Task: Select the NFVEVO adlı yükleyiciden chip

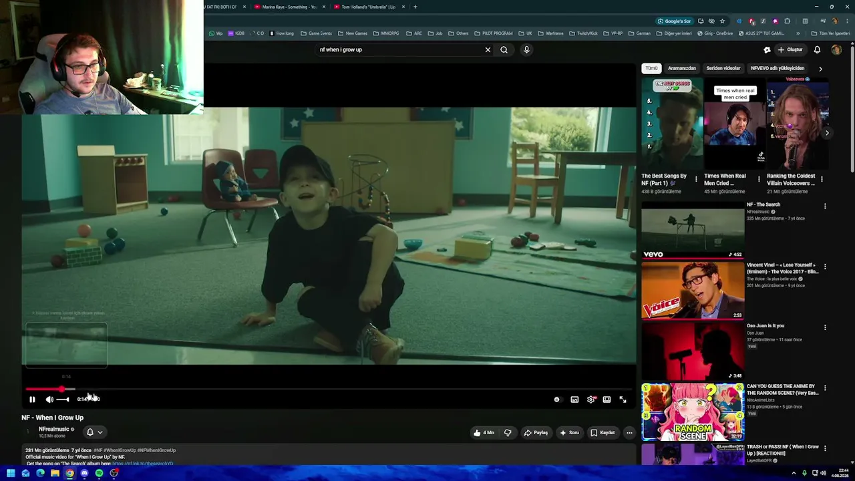Action: pyautogui.click(x=778, y=68)
